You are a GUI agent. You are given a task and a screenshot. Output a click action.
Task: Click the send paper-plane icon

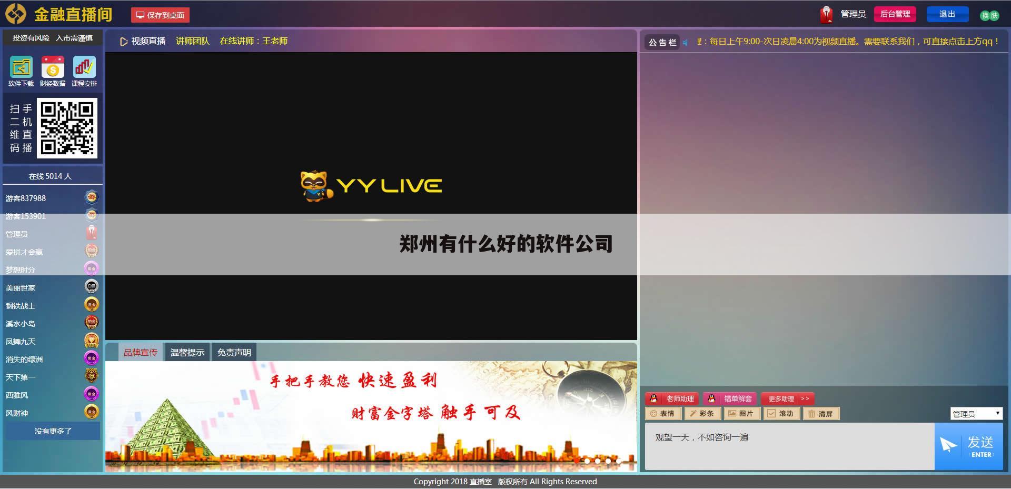(948, 445)
